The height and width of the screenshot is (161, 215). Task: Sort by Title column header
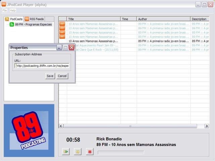click(x=93, y=19)
